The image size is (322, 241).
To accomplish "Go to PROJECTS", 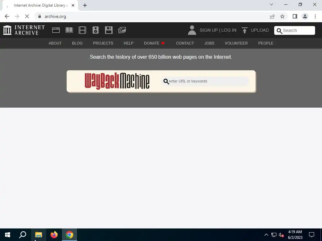I will (x=103, y=43).
